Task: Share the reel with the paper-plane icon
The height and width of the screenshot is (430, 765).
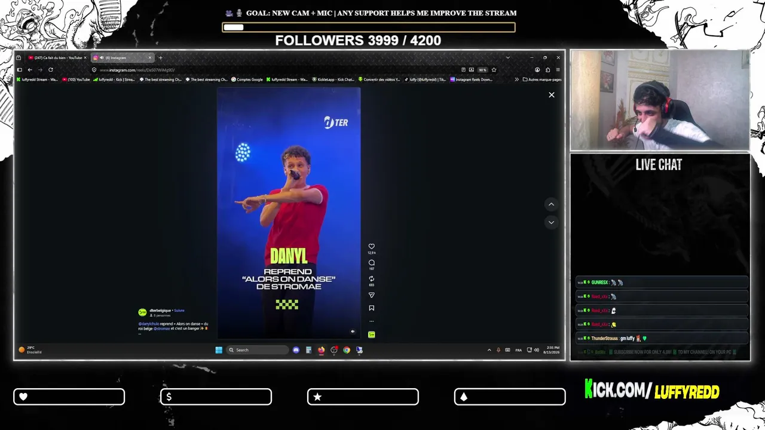Action: point(371,295)
